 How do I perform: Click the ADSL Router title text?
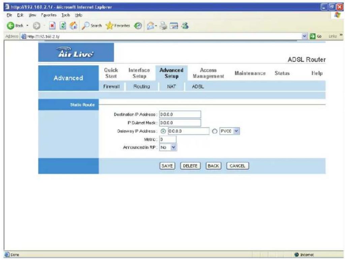click(x=307, y=60)
